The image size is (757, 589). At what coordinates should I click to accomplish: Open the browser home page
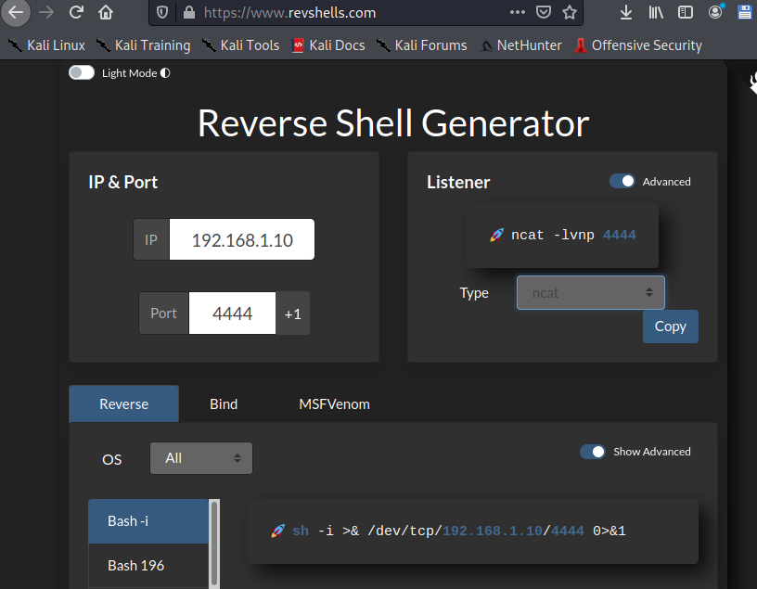tap(105, 12)
